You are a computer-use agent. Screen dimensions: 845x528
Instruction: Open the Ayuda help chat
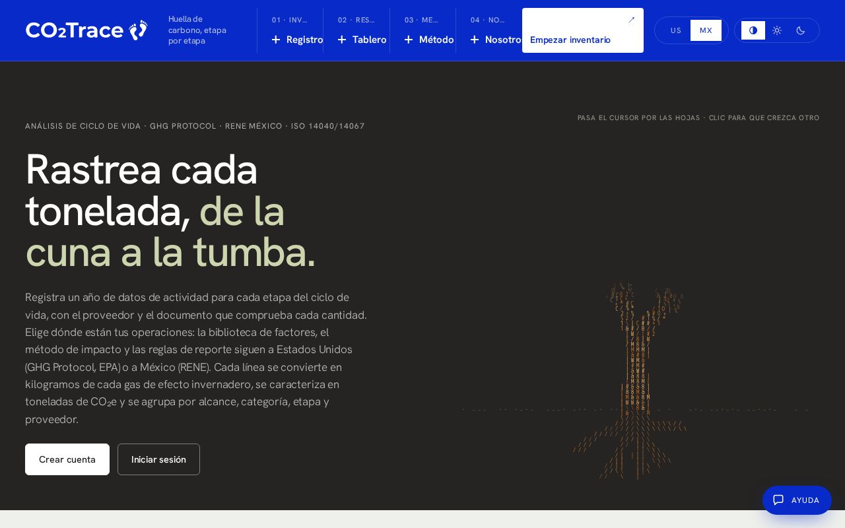point(797,500)
